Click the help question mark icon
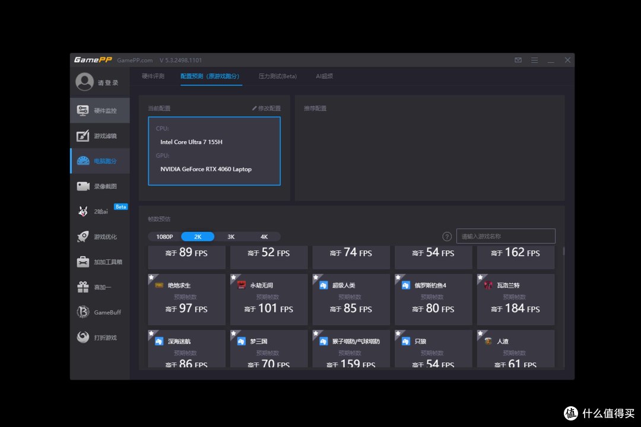The image size is (641, 427). tap(447, 237)
